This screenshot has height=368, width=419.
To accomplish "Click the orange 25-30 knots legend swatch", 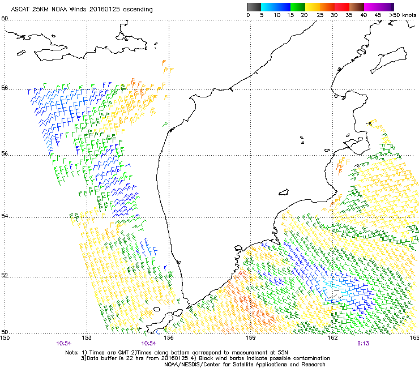I will click(327, 7).
